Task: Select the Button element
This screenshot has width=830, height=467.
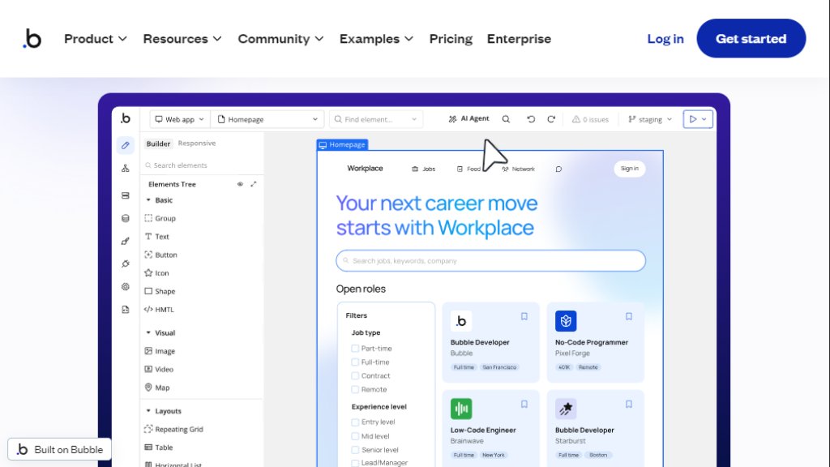Action: 161,255
